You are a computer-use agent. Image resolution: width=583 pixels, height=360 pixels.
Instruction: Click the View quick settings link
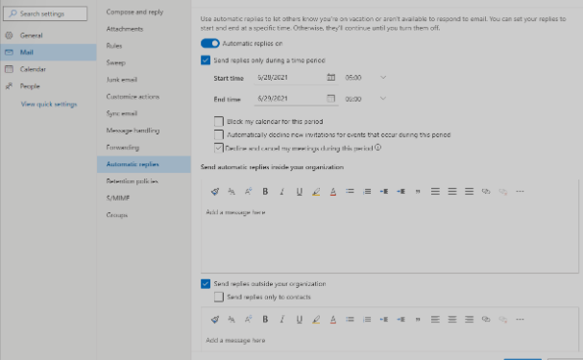tap(49, 104)
